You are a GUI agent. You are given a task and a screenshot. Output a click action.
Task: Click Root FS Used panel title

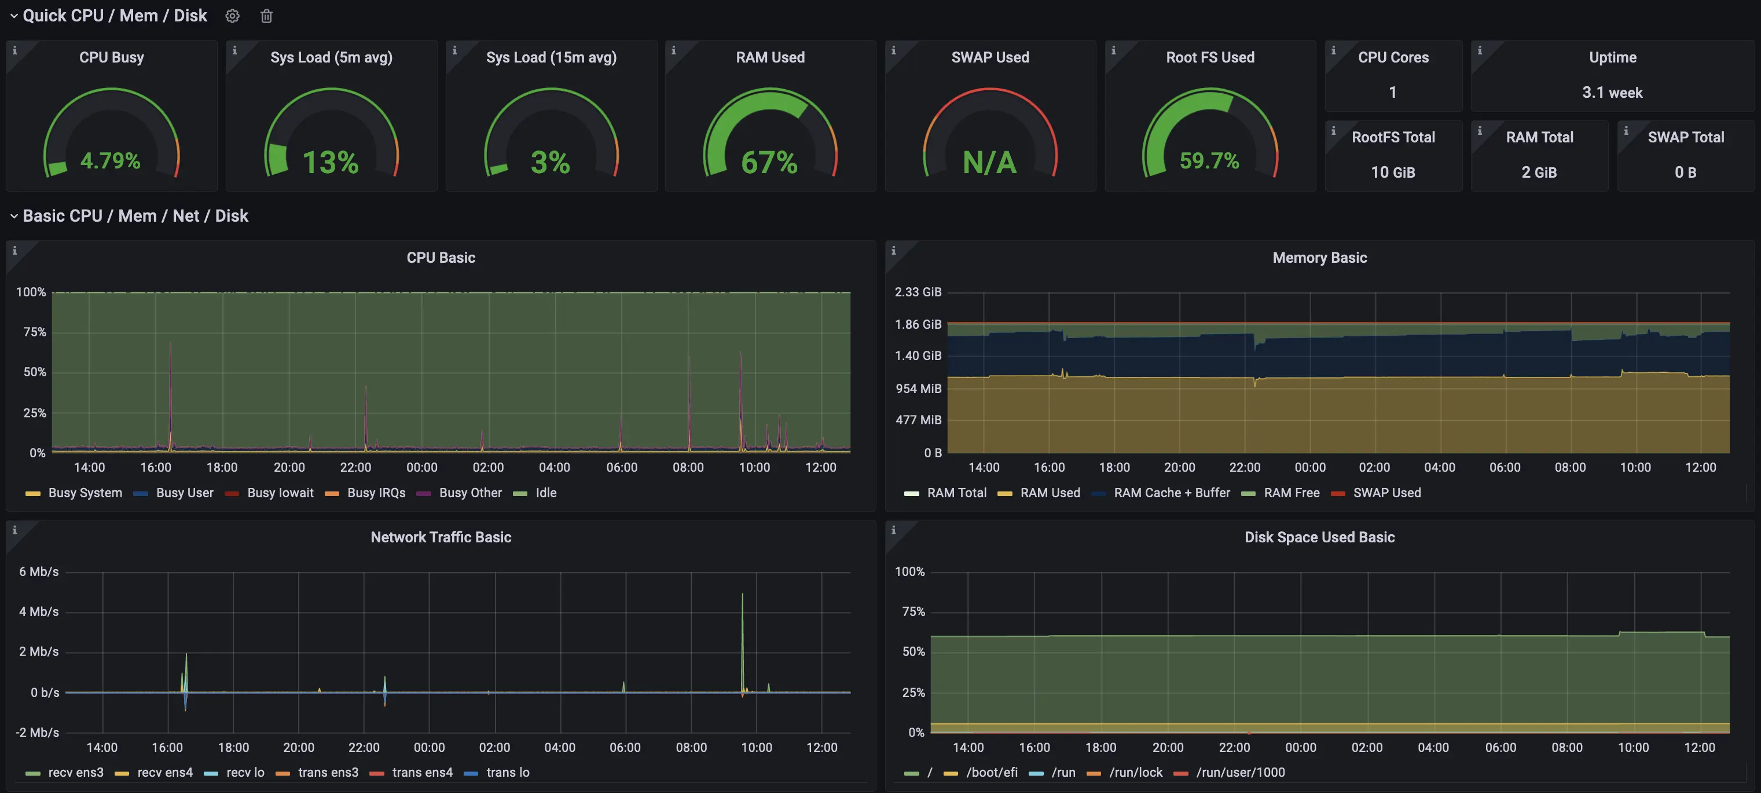[1210, 57]
